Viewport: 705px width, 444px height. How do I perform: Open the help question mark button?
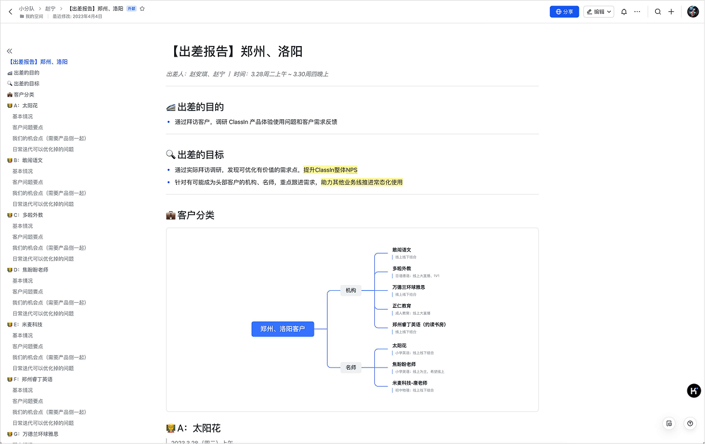click(690, 423)
